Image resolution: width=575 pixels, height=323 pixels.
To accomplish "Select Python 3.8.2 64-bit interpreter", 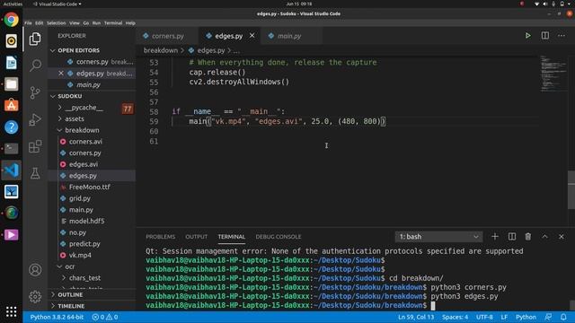I will coord(57,317).
